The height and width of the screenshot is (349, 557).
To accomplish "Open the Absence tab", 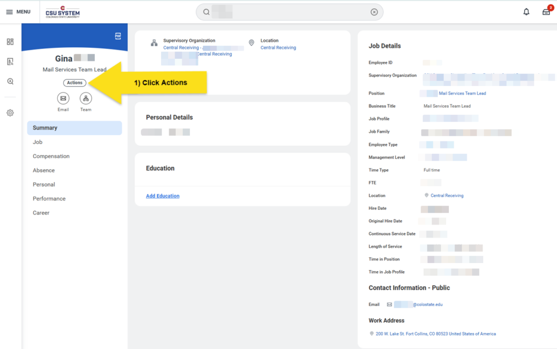I will click(x=44, y=170).
